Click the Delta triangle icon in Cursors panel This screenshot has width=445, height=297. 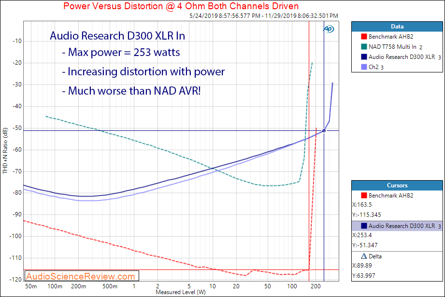[x=364, y=256]
